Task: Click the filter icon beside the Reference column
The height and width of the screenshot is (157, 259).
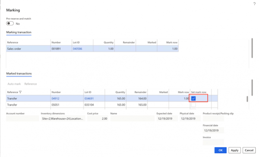Action: coord(20,92)
